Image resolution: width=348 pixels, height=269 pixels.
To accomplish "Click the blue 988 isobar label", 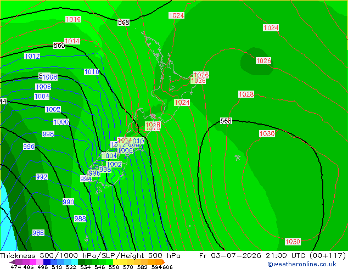I will [x=80, y=218].
